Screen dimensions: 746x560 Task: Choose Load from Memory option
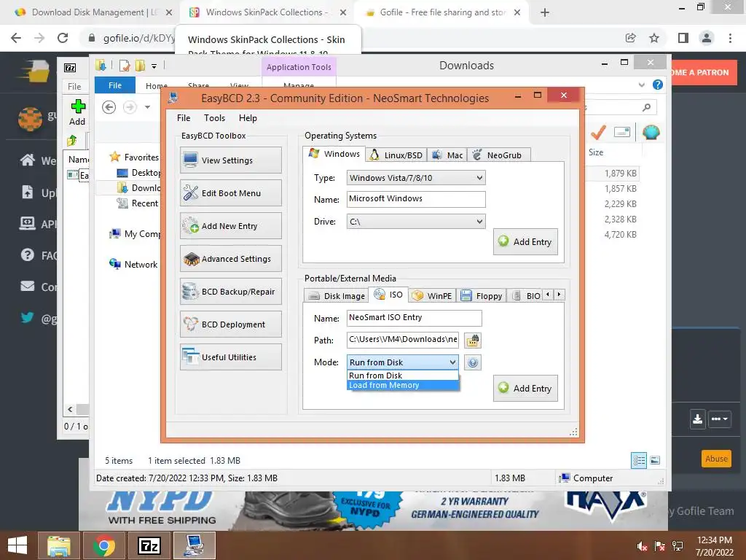403,385
